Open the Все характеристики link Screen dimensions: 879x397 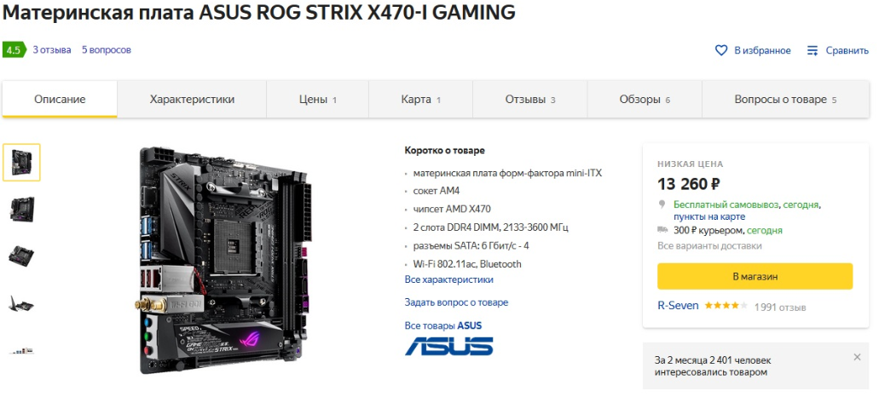[x=449, y=279]
